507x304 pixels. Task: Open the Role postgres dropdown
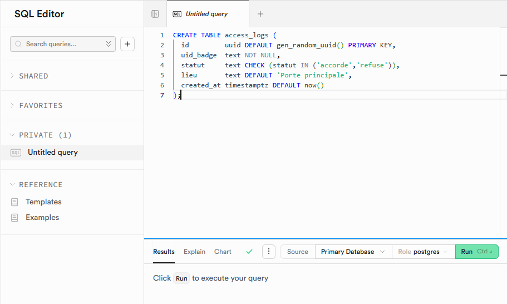click(424, 252)
